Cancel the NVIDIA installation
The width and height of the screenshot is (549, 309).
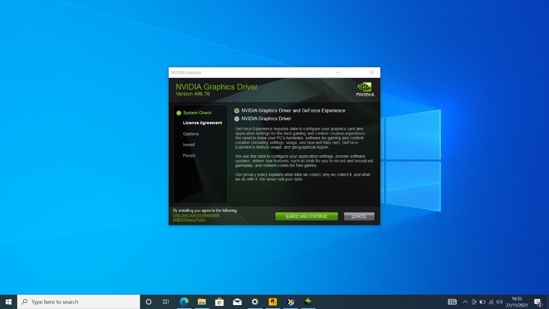click(x=359, y=216)
